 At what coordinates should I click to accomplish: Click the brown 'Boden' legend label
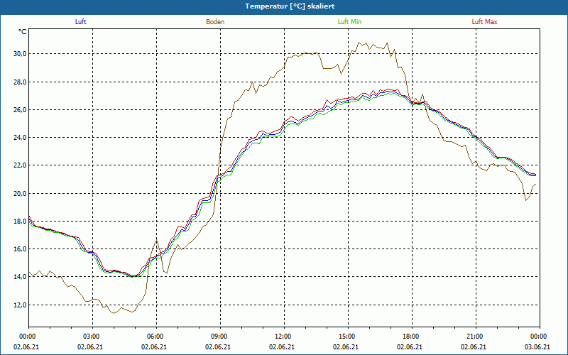tap(215, 22)
